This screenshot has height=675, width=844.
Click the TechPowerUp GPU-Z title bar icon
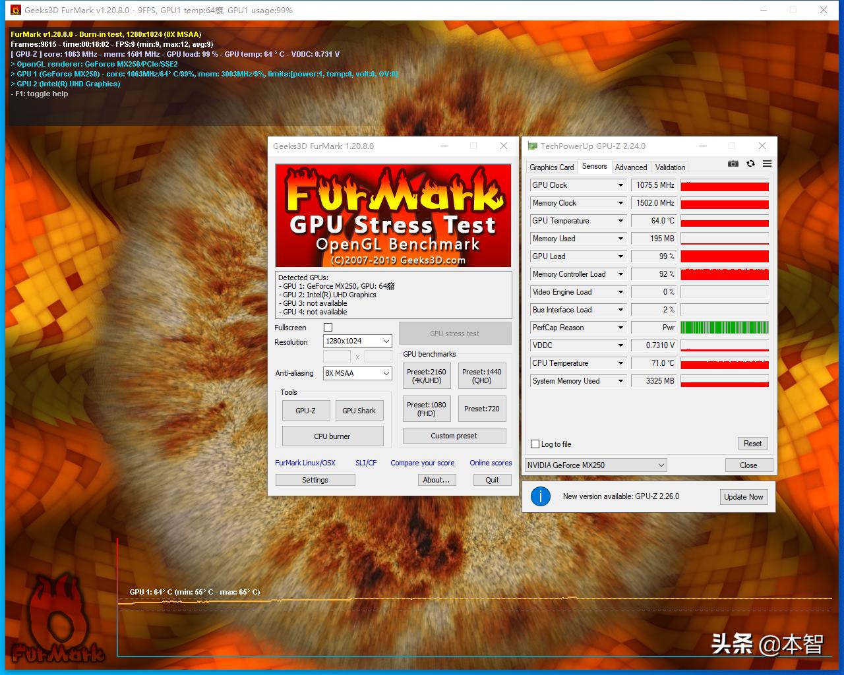click(x=532, y=146)
